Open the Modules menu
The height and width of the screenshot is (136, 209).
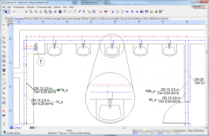(x=30, y=7)
